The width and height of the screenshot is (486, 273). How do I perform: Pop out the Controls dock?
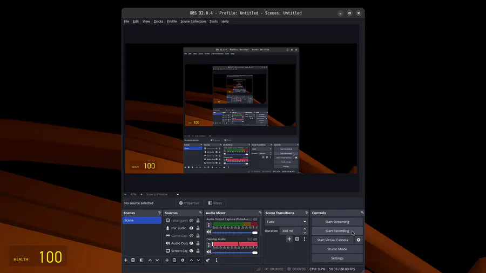pos(362,213)
